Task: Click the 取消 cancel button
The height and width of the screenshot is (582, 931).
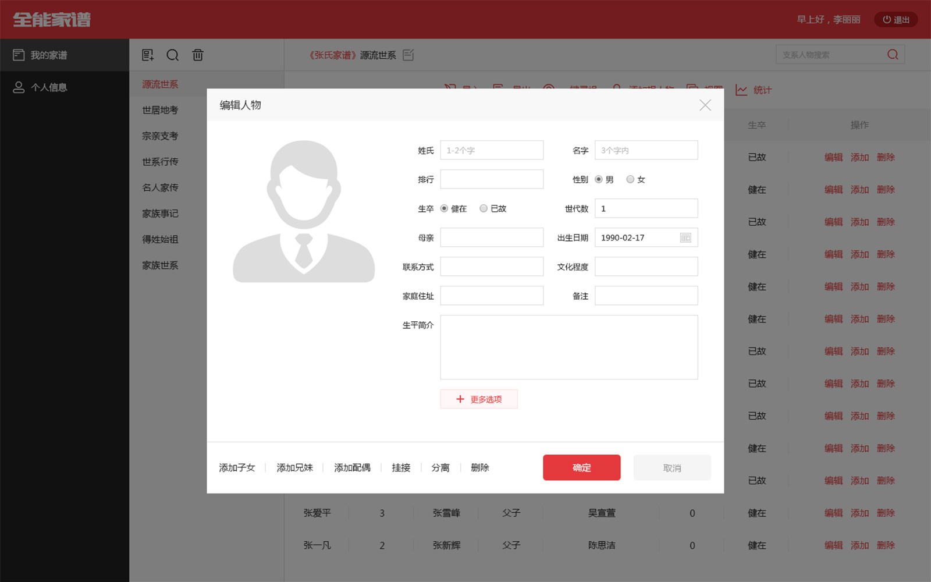Action: 672,467
